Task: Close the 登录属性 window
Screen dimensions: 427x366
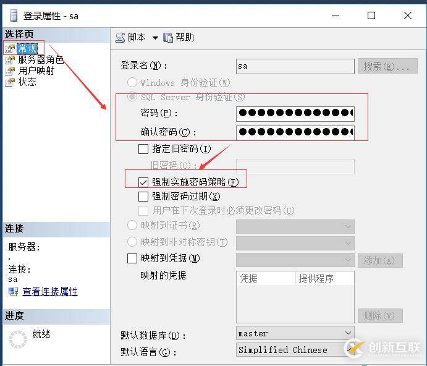Action: click(x=408, y=15)
